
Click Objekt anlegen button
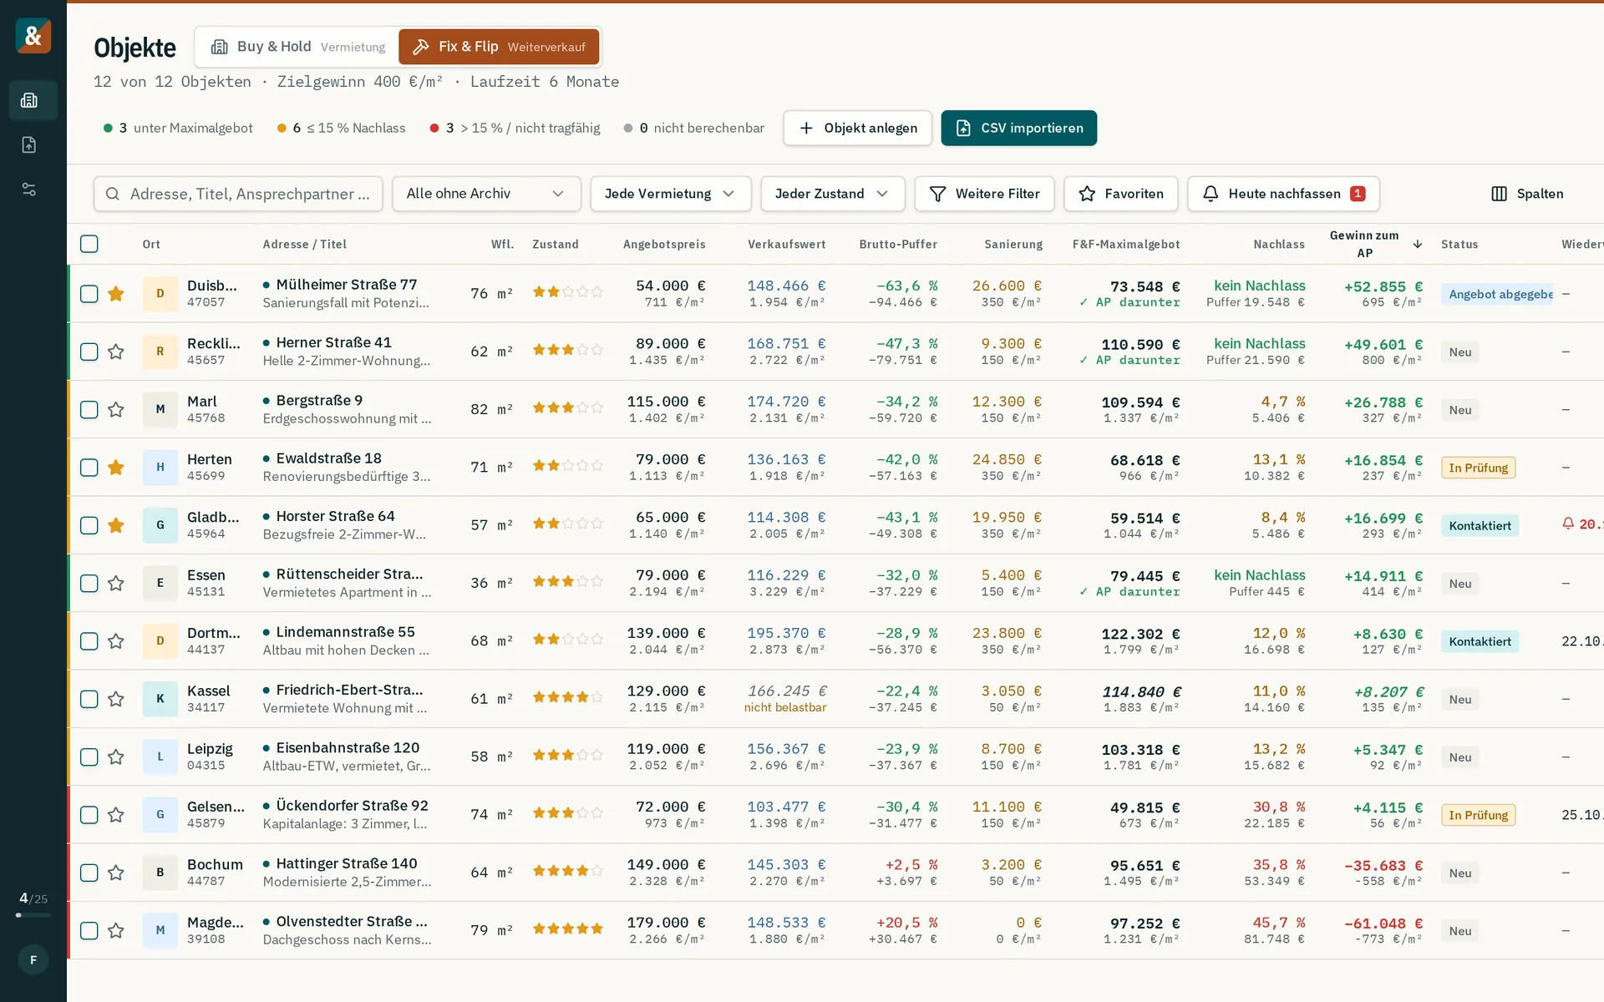(857, 128)
